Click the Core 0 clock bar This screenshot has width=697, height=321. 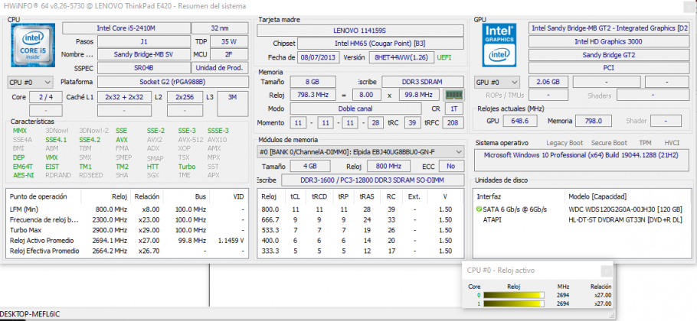514,295
